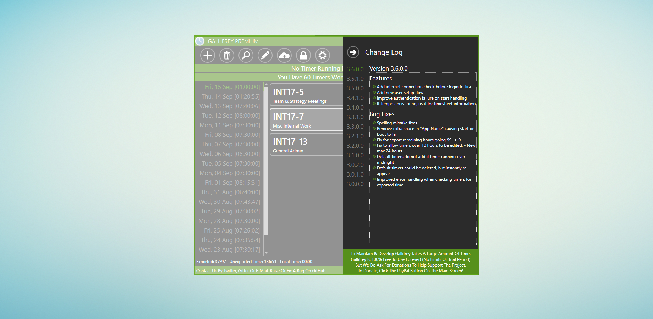The width and height of the screenshot is (653, 319).
Task: Select date Fri, 15 Sep [01:00:00]
Action: 232,87
